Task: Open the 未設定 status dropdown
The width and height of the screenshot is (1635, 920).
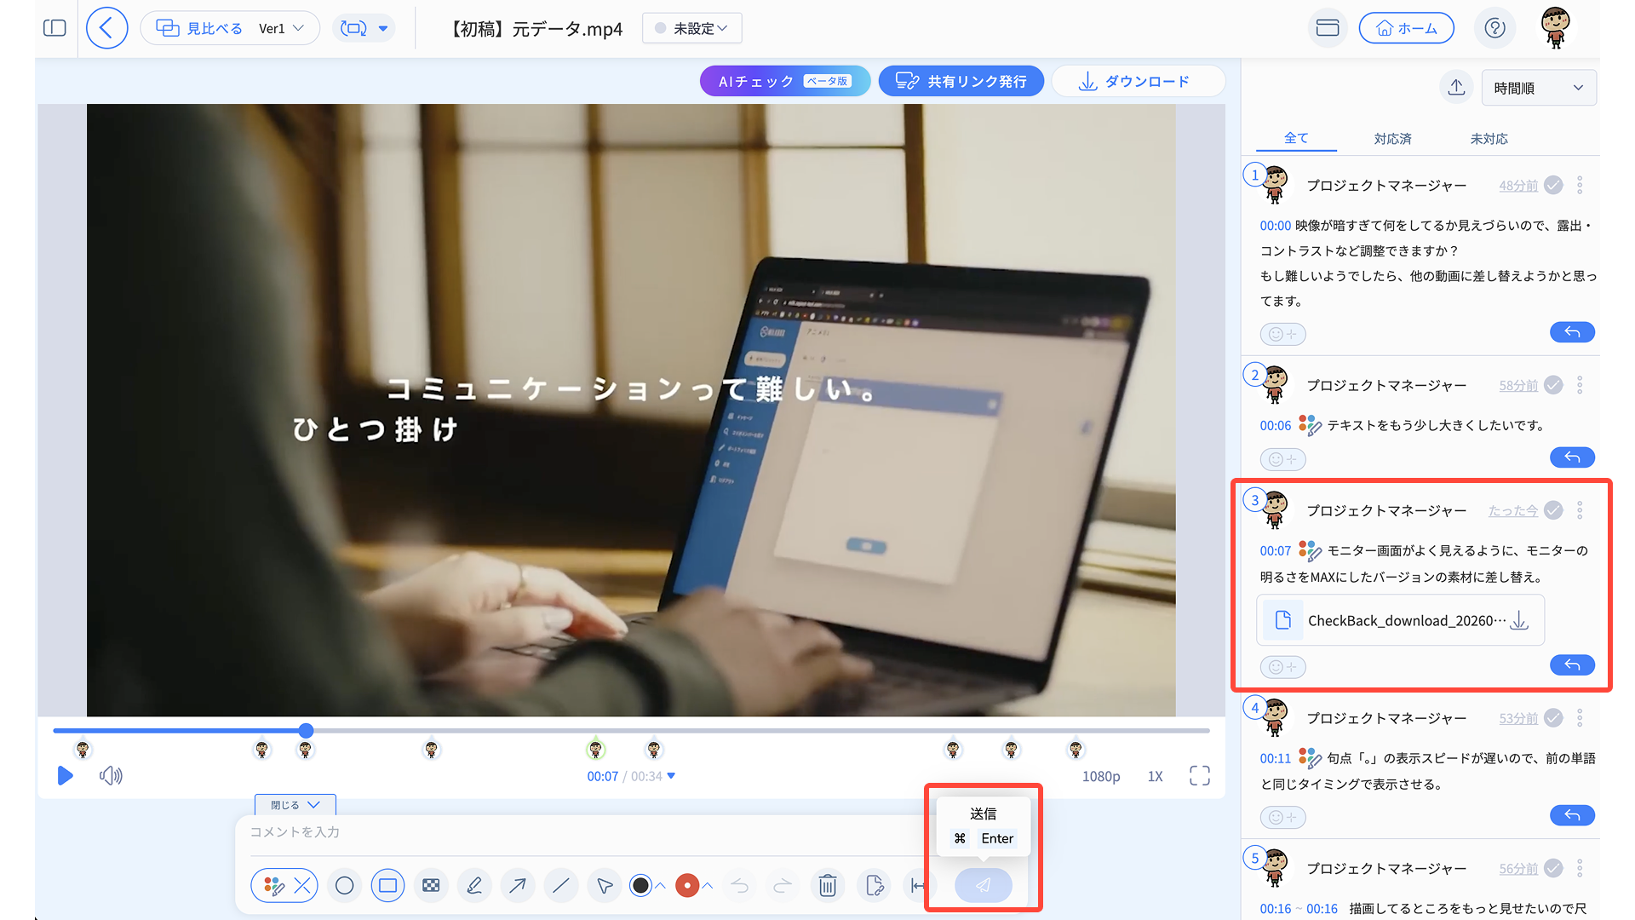Action: (x=692, y=28)
